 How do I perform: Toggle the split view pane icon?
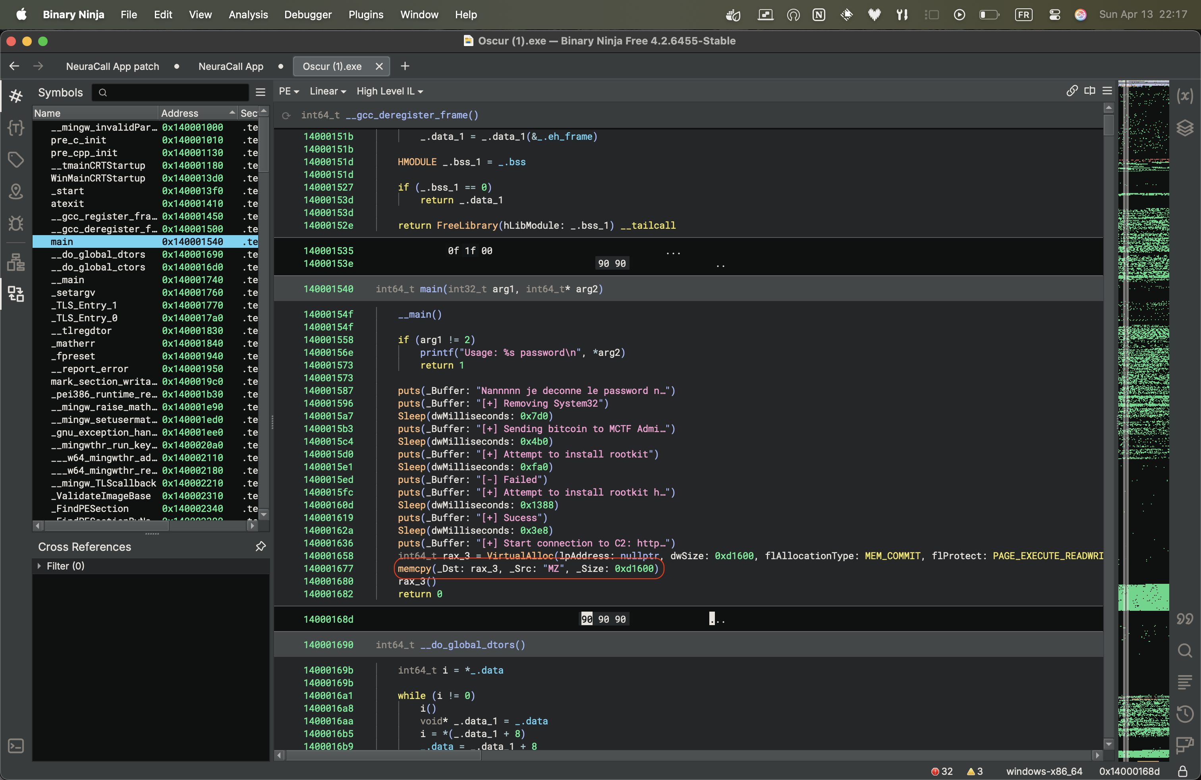(1089, 91)
